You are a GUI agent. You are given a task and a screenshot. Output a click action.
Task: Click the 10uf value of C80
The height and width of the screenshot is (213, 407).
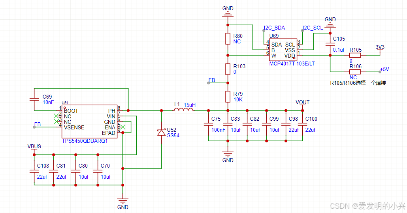[83, 177]
